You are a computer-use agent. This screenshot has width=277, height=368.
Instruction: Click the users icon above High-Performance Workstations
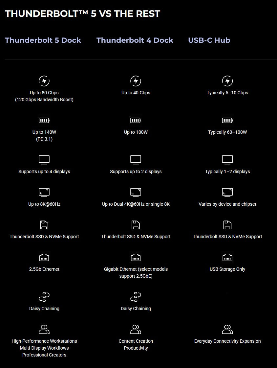tap(44, 329)
